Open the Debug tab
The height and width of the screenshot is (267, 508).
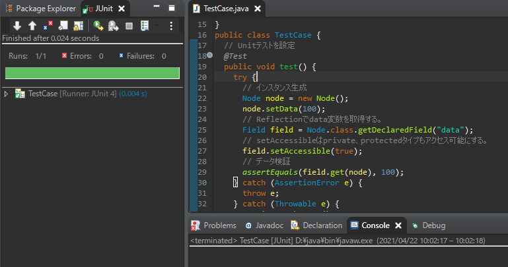pos(429,225)
